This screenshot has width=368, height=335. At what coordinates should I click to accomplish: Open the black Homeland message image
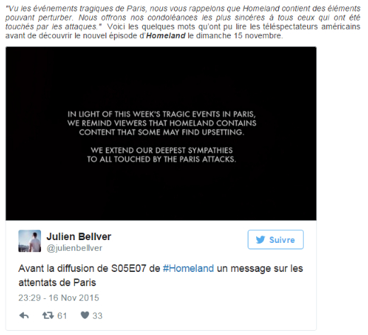coord(161,134)
